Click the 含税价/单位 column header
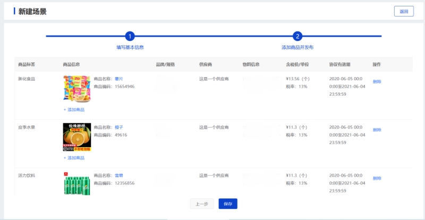The height and width of the screenshot is (220, 425). pos(297,64)
